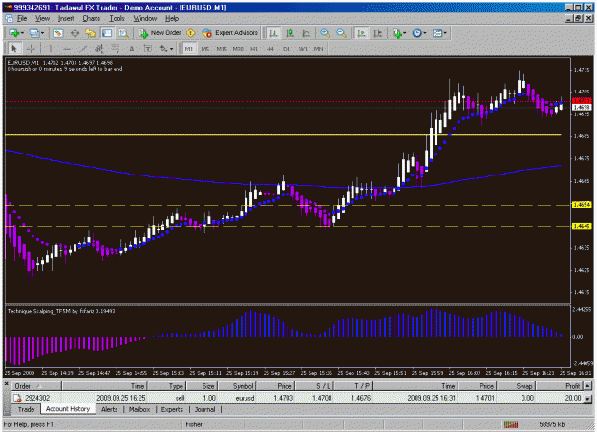Open the Data Window crosshair icon

(75, 33)
